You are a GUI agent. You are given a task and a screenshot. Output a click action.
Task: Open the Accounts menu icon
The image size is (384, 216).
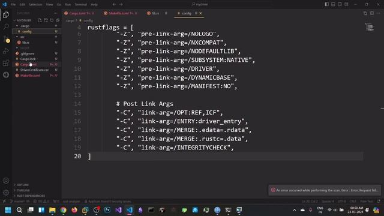pyautogui.click(x=6, y=181)
